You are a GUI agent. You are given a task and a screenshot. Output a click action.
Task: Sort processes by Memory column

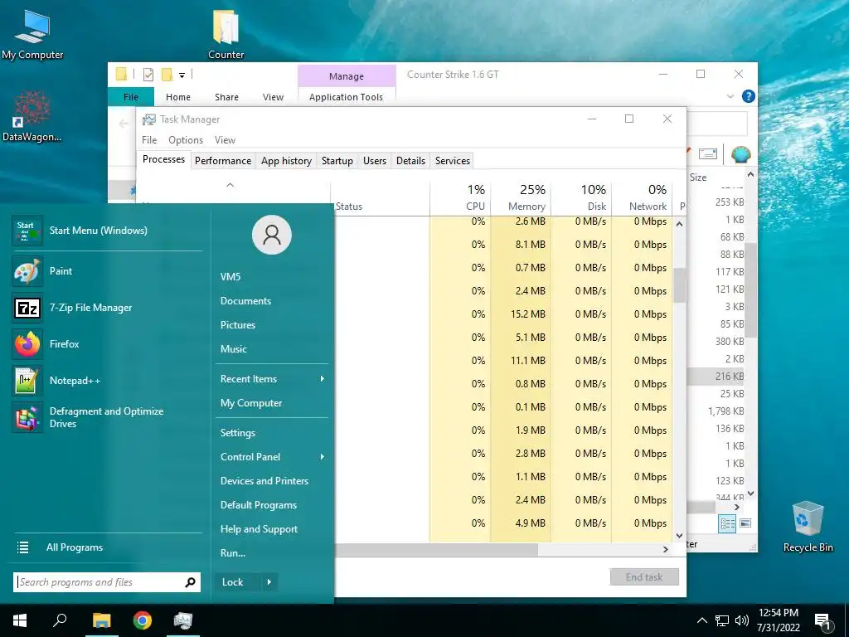[x=521, y=197]
